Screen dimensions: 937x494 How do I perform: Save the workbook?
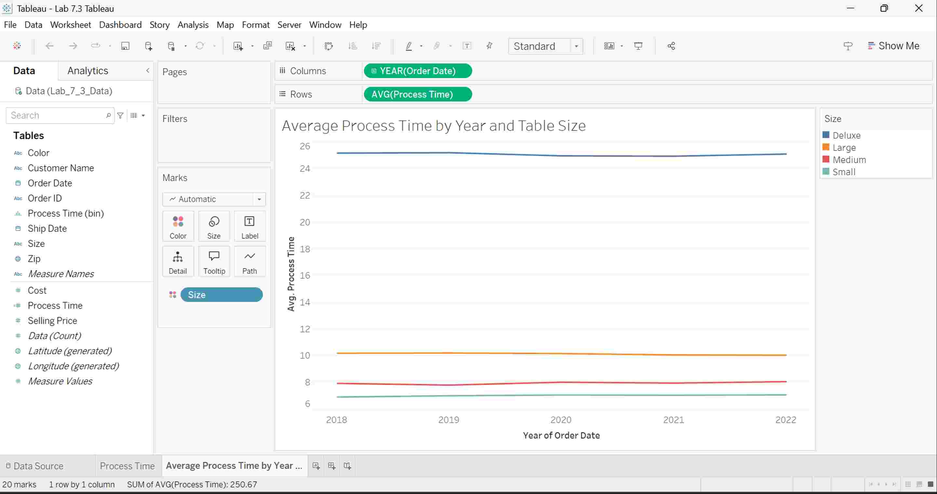pos(125,46)
